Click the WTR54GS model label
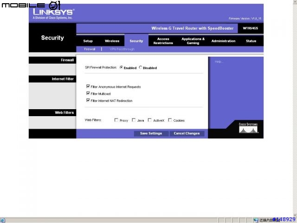The image size is (297, 223). point(251,28)
